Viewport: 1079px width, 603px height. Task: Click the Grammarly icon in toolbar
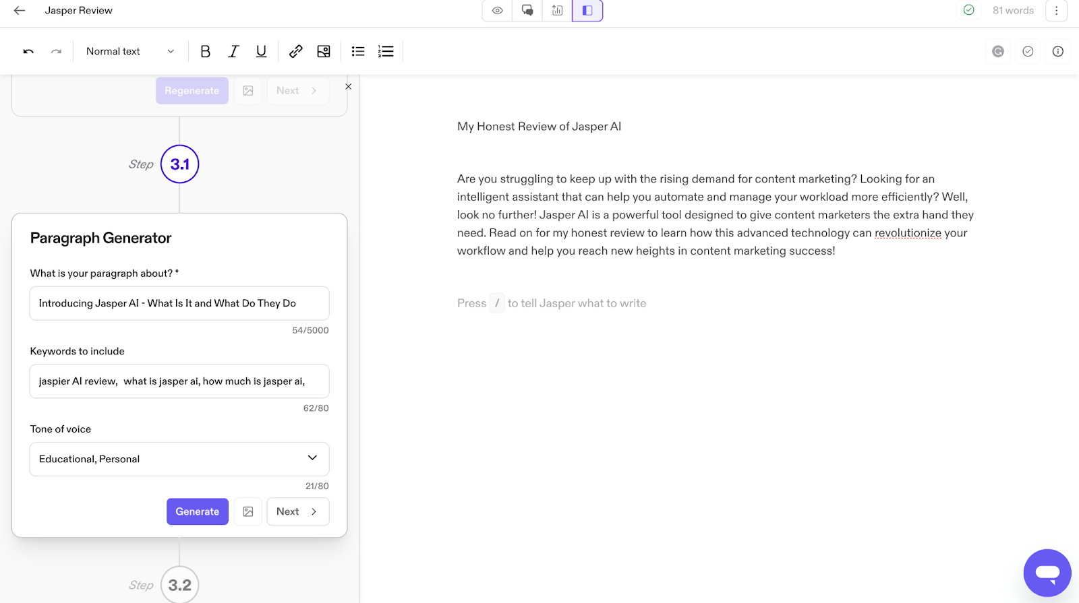point(998,51)
